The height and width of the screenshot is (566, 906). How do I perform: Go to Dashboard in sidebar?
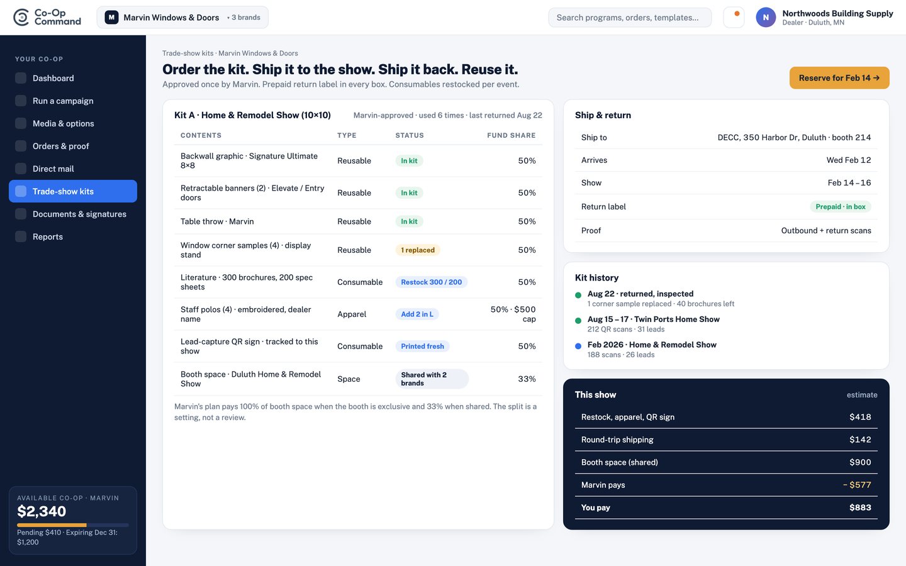point(73,78)
